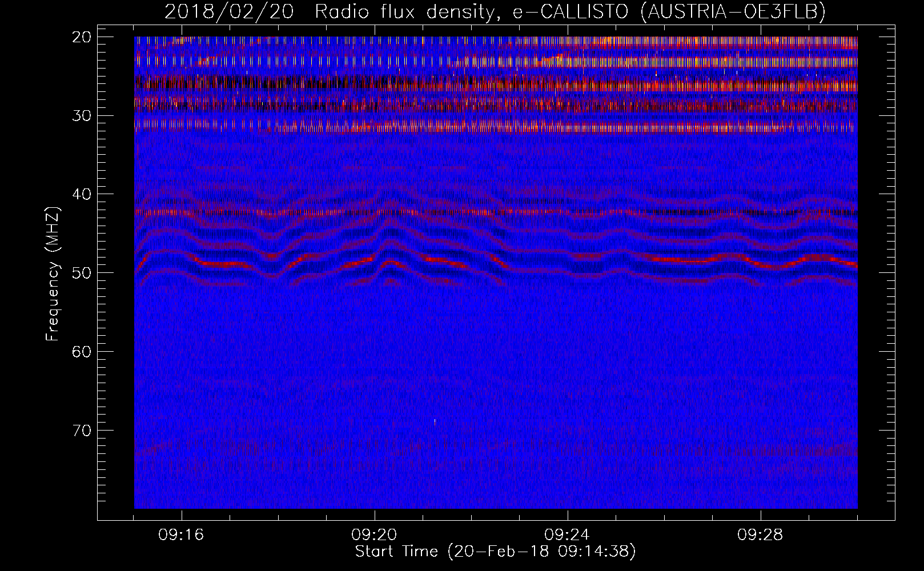924x571 pixels.
Task: Click the time tick label '09:16'
Action: click(x=182, y=535)
